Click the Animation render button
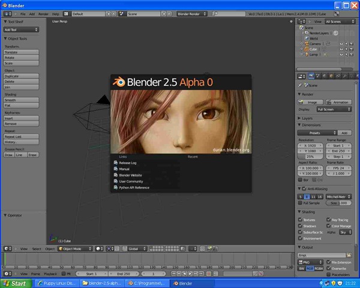Viewport: 360px width, 288px height. (339, 102)
